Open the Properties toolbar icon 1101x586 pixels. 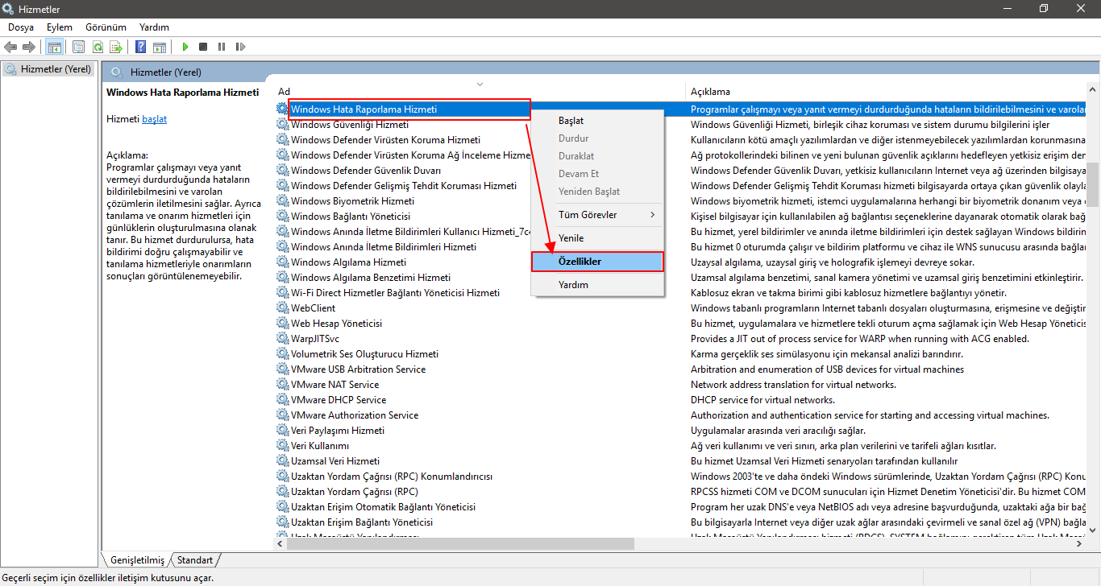[78, 46]
